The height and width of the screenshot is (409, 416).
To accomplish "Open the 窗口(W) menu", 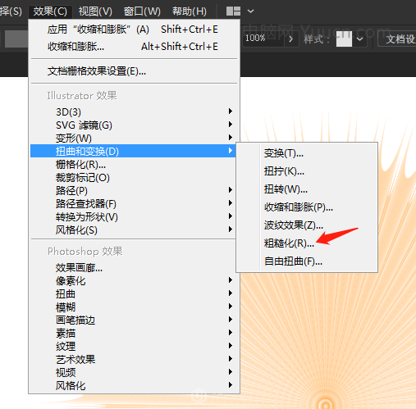I will pyautogui.click(x=142, y=11).
